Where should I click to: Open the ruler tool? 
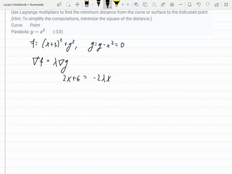coord(163,4)
